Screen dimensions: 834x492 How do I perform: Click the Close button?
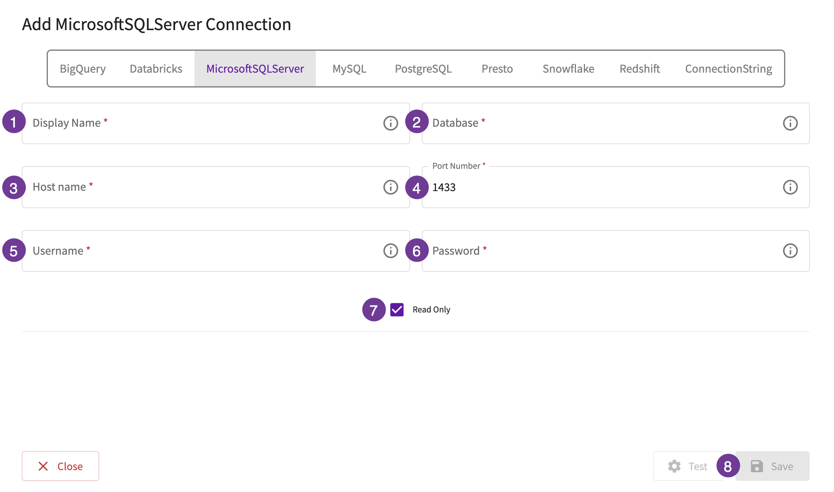click(x=60, y=466)
